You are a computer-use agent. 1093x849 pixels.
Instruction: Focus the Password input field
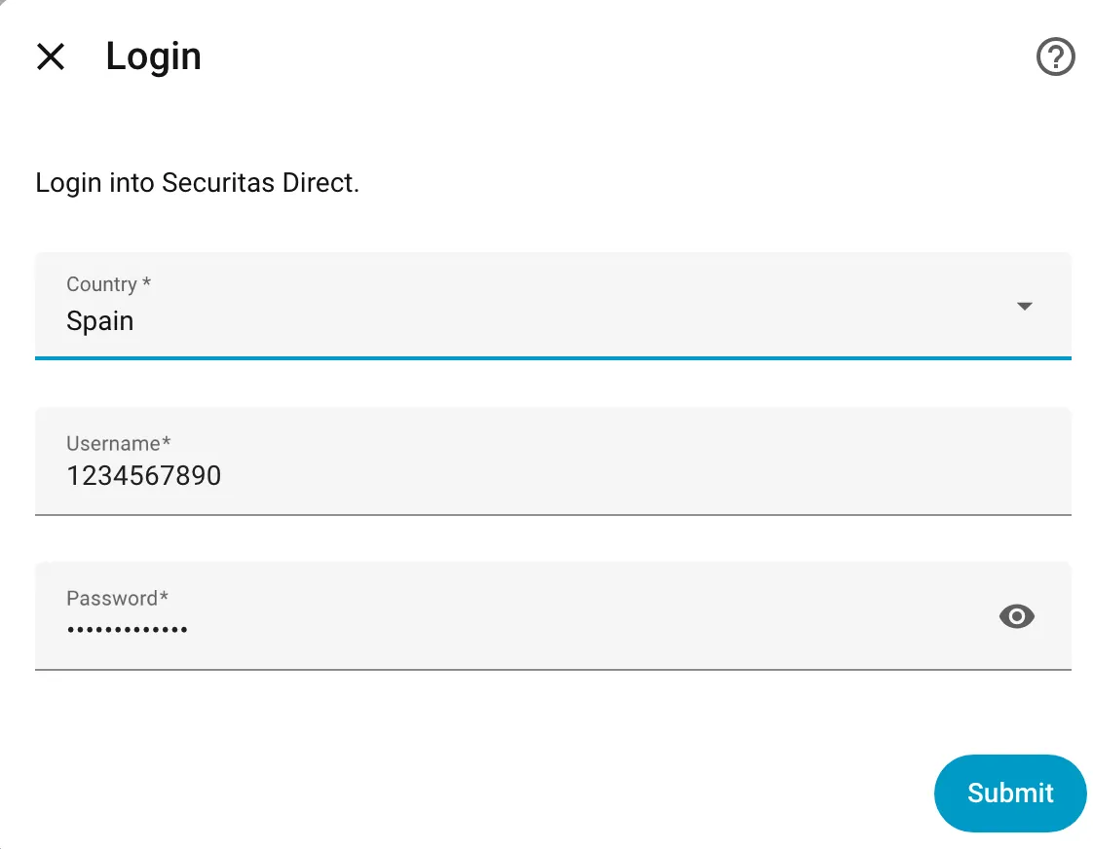point(552,616)
